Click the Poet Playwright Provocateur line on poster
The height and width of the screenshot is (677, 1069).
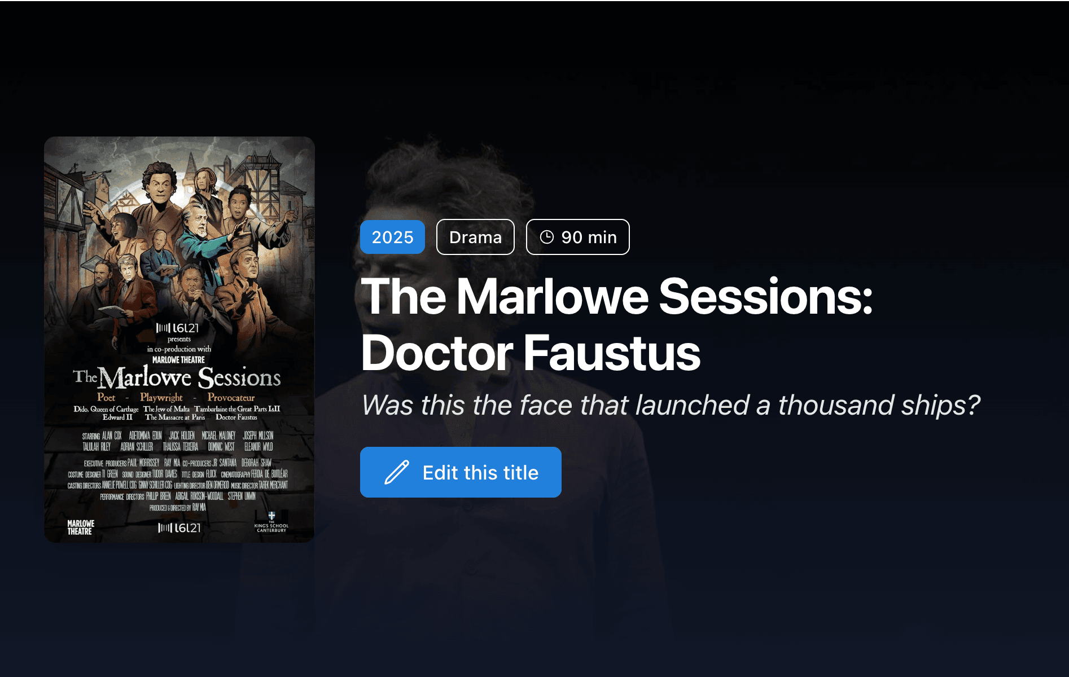click(x=176, y=397)
